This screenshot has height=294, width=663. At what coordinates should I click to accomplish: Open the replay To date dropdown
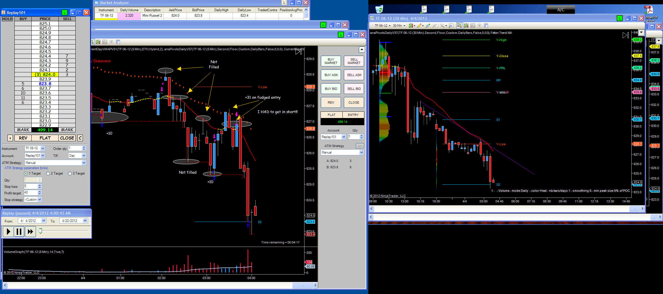(x=85, y=221)
